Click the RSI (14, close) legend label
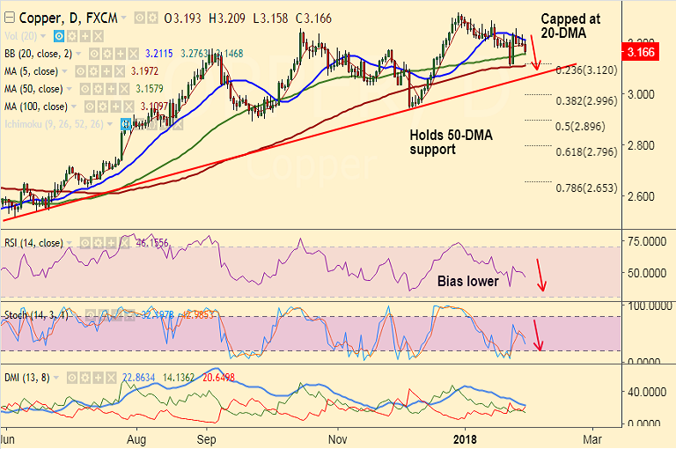Viewport: 676px width, 449px height. tap(33, 243)
